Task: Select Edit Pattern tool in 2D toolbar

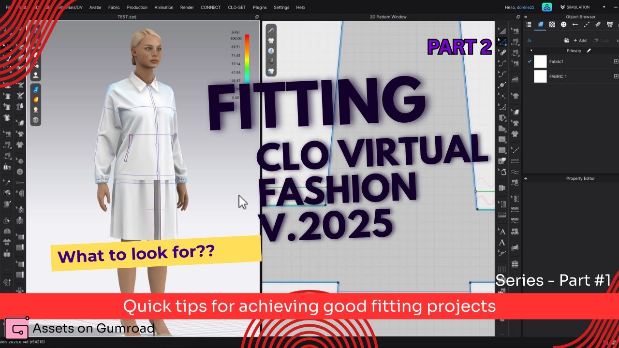Action: (502, 30)
